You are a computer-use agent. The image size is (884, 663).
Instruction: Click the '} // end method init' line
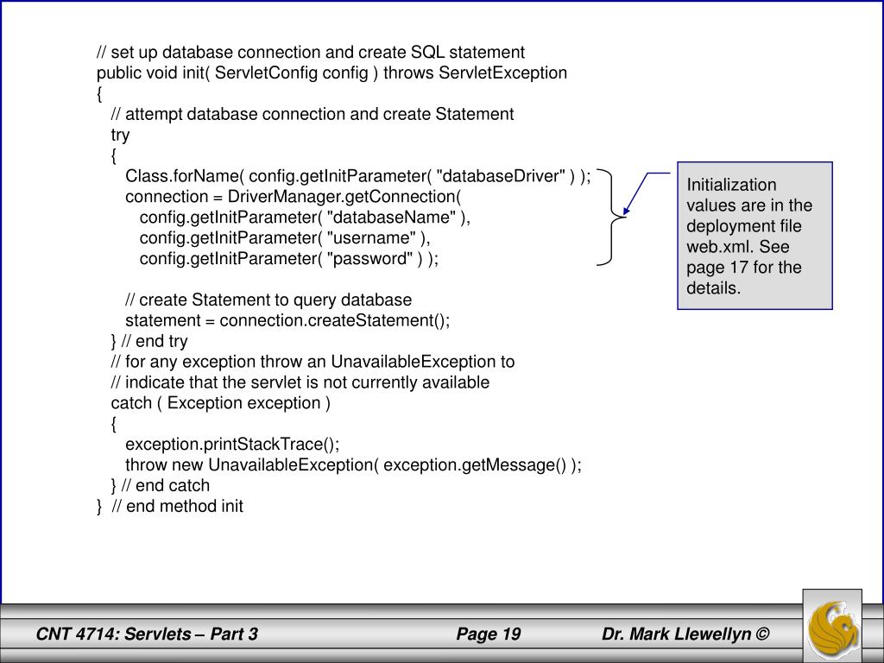pyautogui.click(x=170, y=506)
